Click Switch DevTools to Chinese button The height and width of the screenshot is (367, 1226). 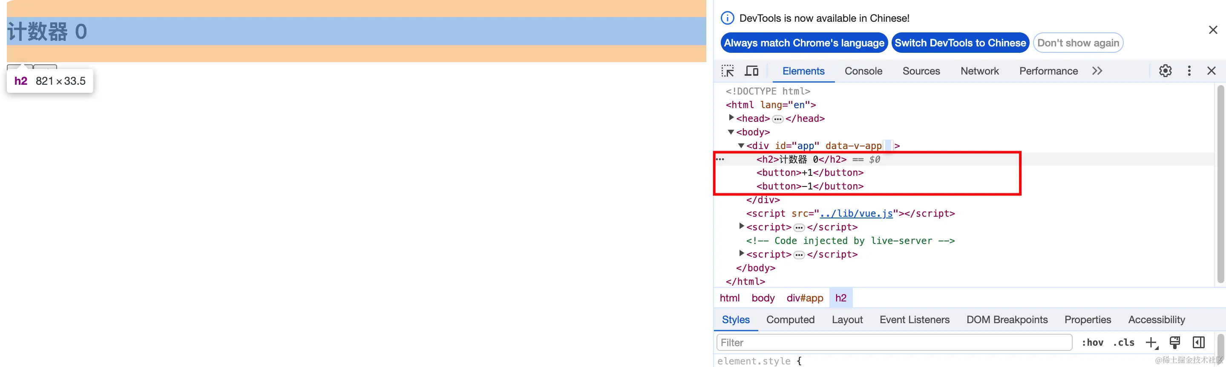(x=960, y=43)
